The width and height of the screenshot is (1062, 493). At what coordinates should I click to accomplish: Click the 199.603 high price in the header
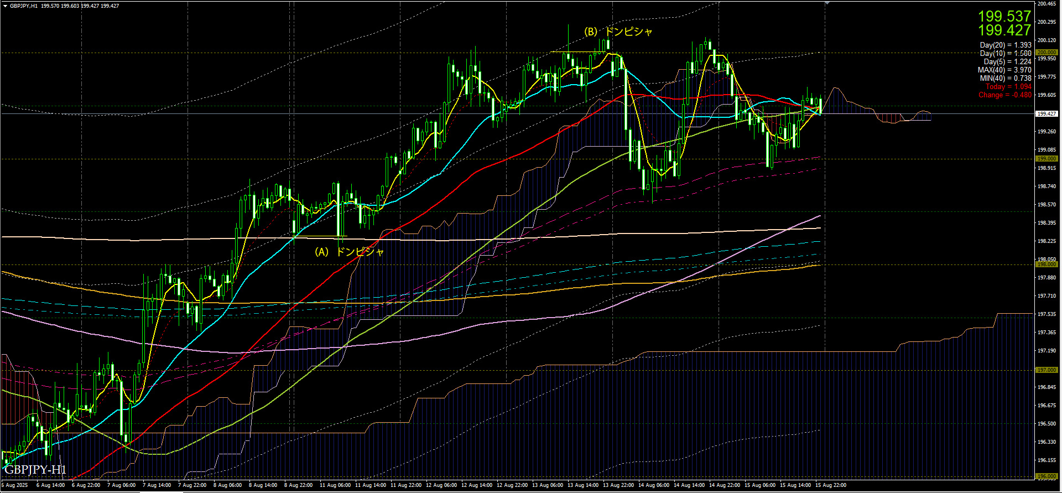70,6
